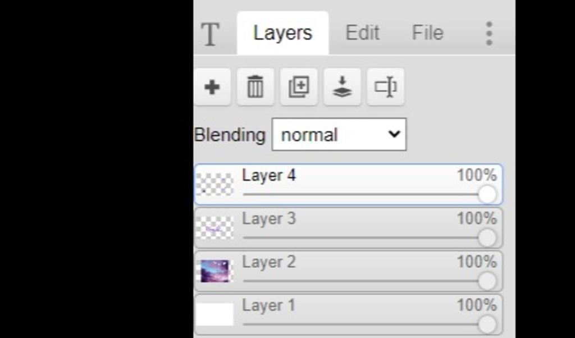Select Layer 2 by its name
The width and height of the screenshot is (575, 338).
(269, 262)
